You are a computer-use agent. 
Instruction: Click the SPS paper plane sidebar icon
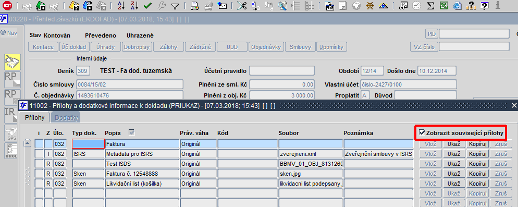pyautogui.click(x=13, y=133)
